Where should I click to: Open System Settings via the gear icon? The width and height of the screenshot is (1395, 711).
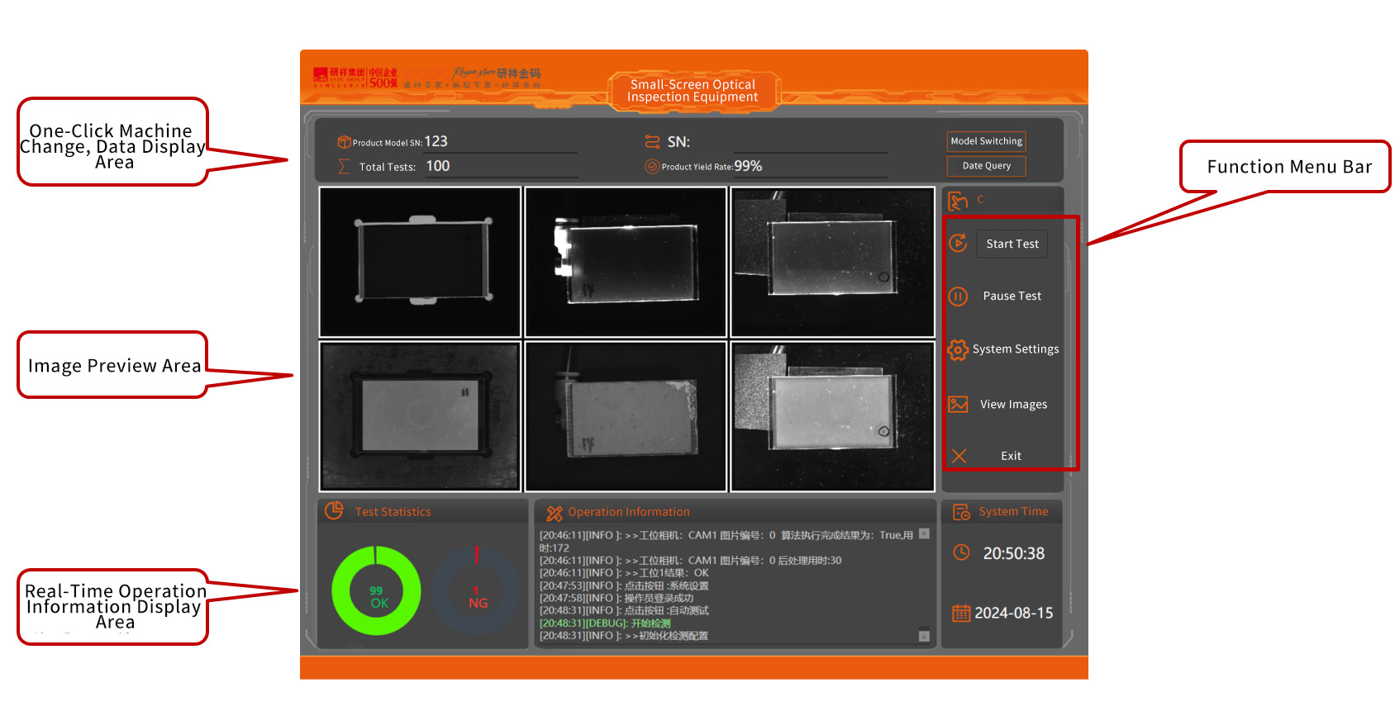pos(958,349)
